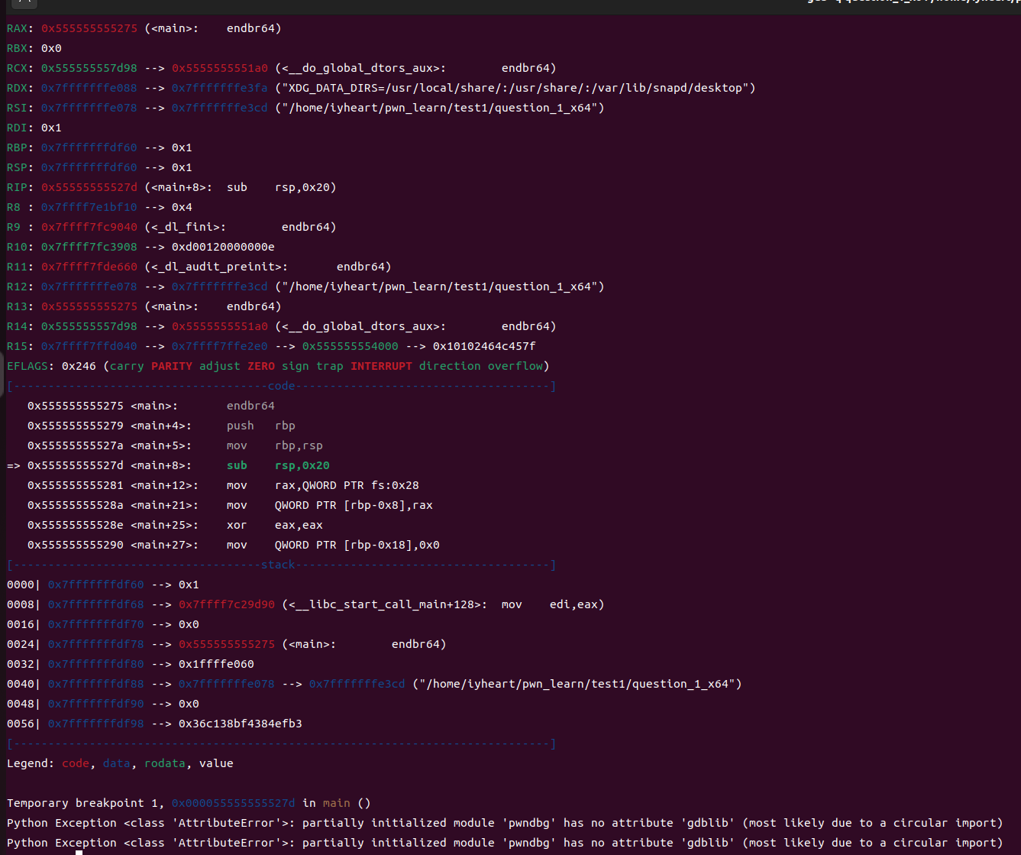Click the RAX register value 0x555555555275
1021x855 pixels.
tap(89, 28)
